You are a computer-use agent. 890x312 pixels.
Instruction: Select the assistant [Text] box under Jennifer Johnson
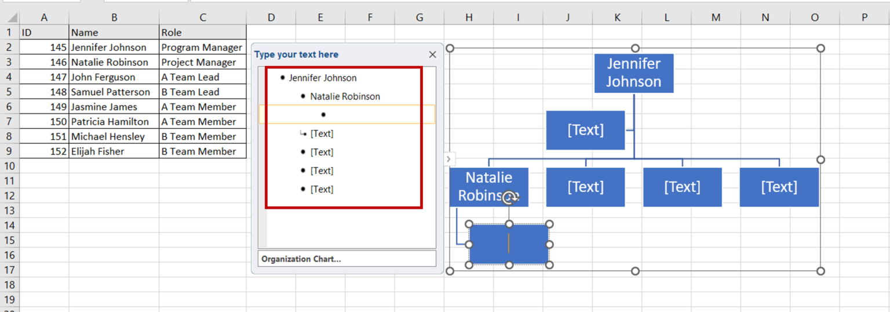coord(585,130)
